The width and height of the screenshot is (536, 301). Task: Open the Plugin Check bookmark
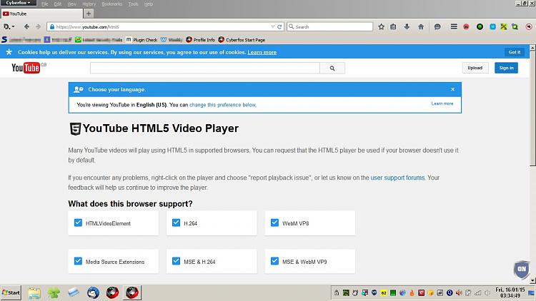(142, 40)
